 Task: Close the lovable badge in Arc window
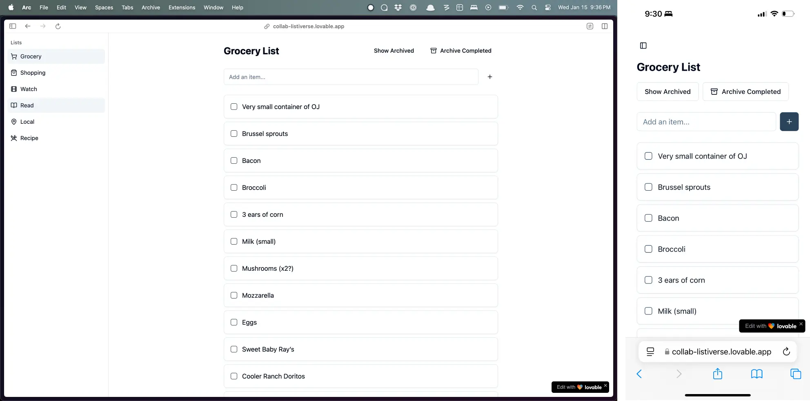[x=605, y=385]
